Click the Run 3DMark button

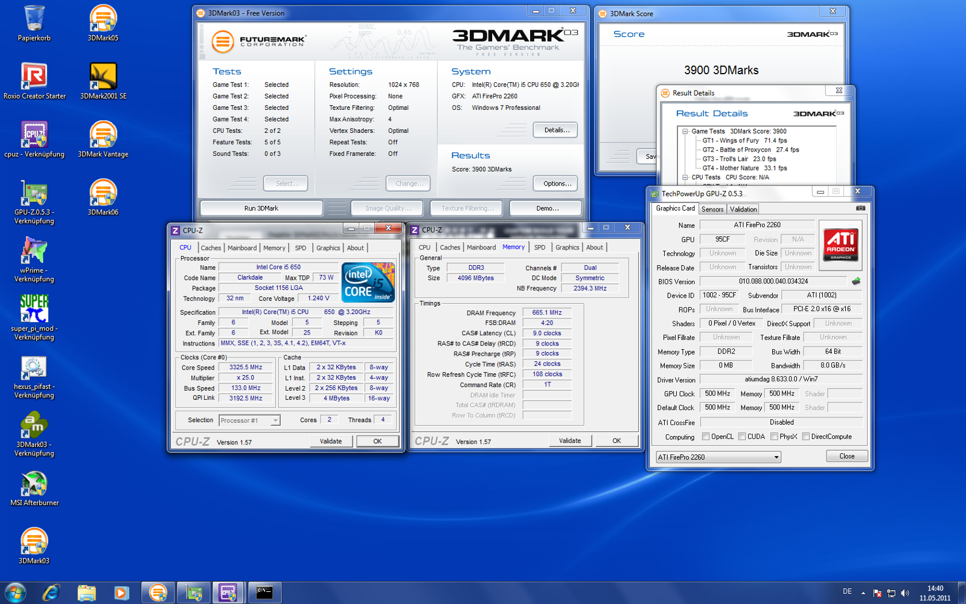261,208
